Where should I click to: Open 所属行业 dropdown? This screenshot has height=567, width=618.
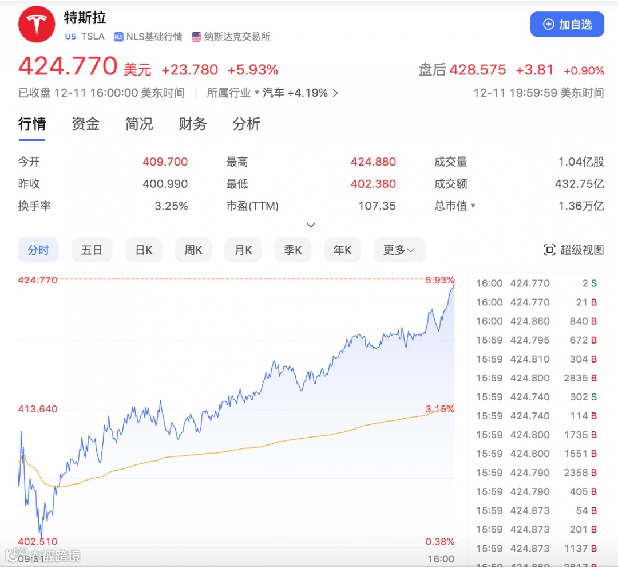[x=233, y=93]
